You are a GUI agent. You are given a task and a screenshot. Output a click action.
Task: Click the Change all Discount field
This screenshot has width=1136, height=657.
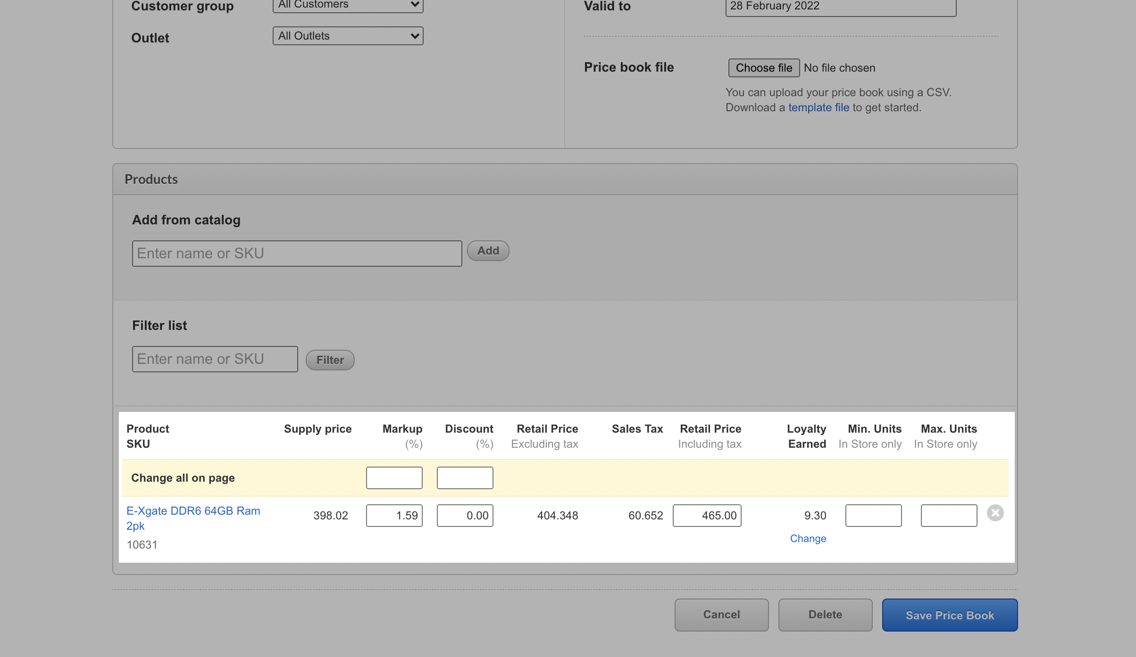click(x=465, y=478)
